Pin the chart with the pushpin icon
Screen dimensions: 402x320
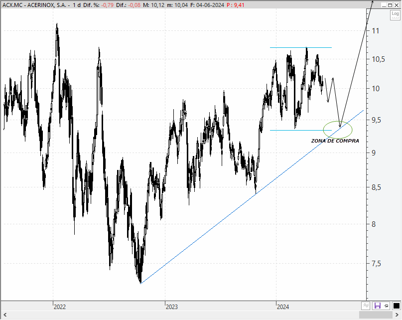[386, 306]
